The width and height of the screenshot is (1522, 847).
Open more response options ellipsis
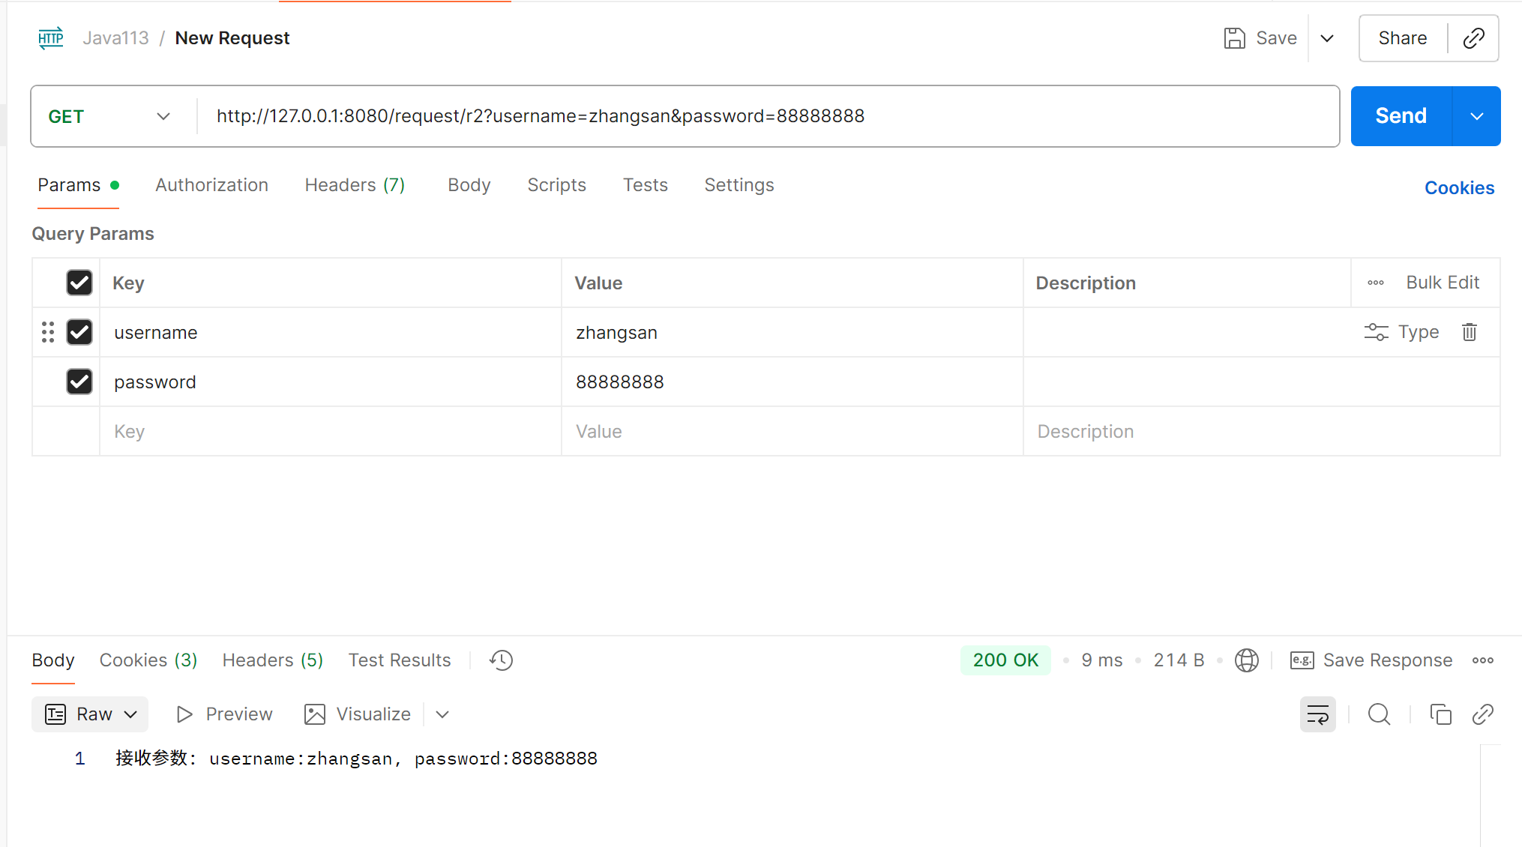coord(1482,660)
